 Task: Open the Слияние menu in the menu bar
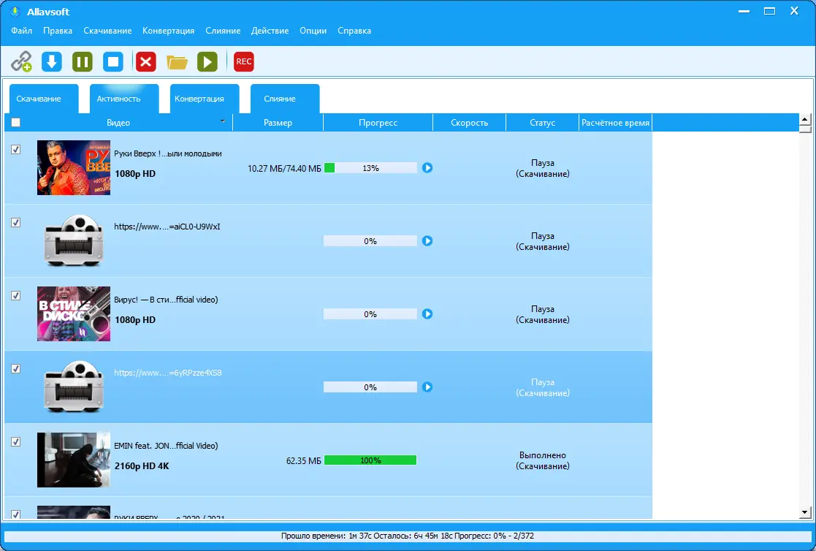click(223, 31)
